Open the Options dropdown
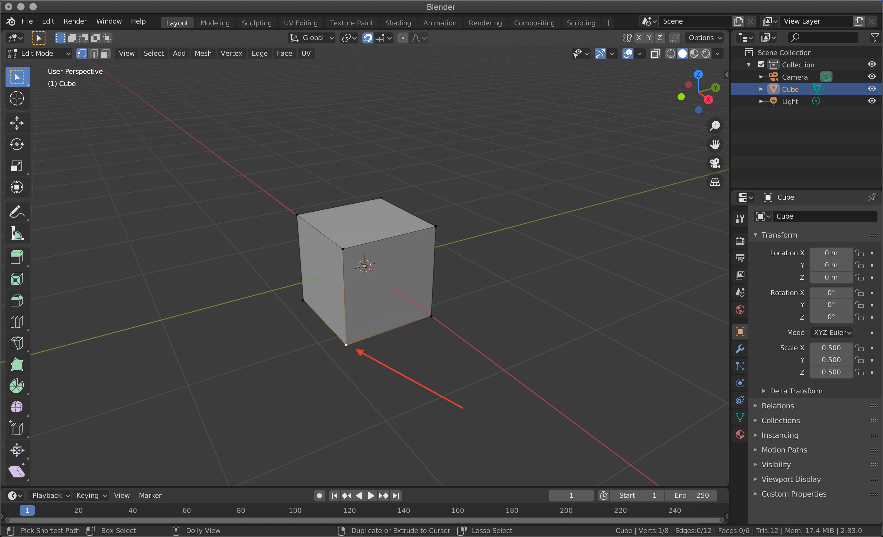This screenshot has width=883, height=537. pyautogui.click(x=705, y=38)
